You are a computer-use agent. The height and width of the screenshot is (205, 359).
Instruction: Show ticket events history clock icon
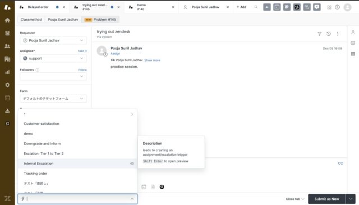click(328, 34)
